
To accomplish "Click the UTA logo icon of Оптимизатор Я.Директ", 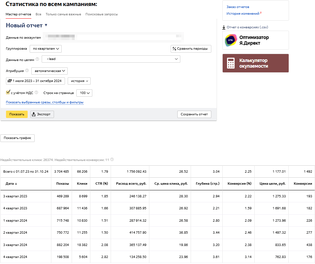I will click(x=231, y=40).
